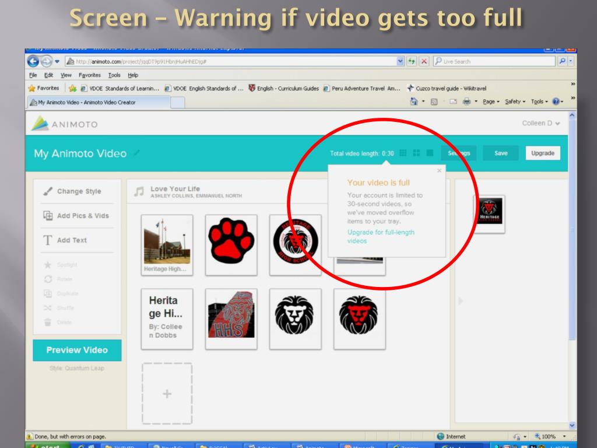
Task: Click the Favorites star button
Action: (x=44, y=88)
